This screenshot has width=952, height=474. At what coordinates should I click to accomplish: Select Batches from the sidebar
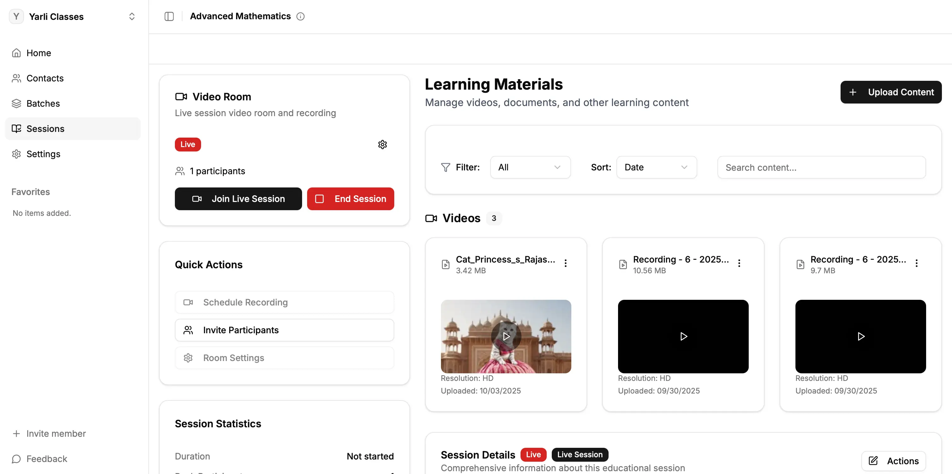[43, 104]
